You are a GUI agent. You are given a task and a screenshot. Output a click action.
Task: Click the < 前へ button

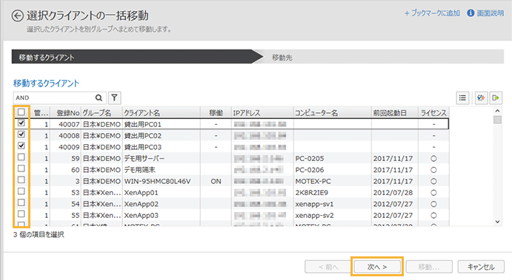pyautogui.click(x=328, y=267)
